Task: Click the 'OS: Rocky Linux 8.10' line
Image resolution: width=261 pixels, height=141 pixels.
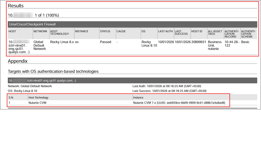Action: tap(22, 91)
